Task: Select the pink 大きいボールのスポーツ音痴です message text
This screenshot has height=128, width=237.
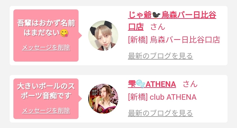Action: coord(46,91)
